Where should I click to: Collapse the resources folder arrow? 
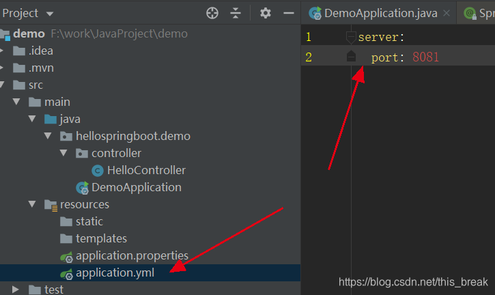(x=32, y=204)
